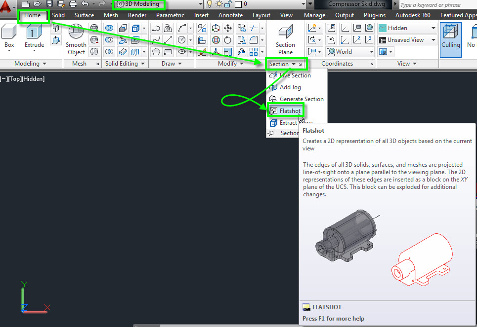This screenshot has width=477, height=327.
Task: Click the Undo arrow icon
Action: pyautogui.click(x=85, y=4)
